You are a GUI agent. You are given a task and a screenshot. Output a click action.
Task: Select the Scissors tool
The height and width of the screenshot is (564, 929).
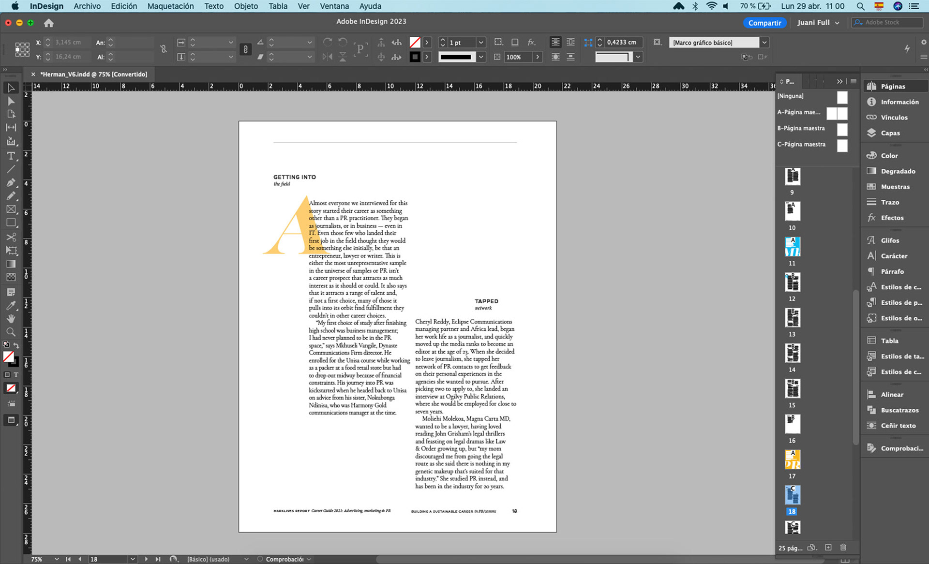pyautogui.click(x=11, y=237)
